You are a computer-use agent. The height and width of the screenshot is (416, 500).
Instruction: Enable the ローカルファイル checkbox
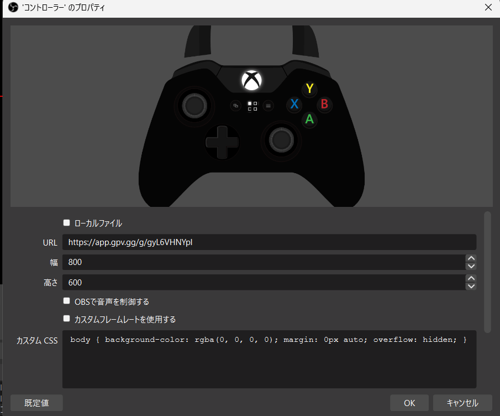(x=67, y=223)
